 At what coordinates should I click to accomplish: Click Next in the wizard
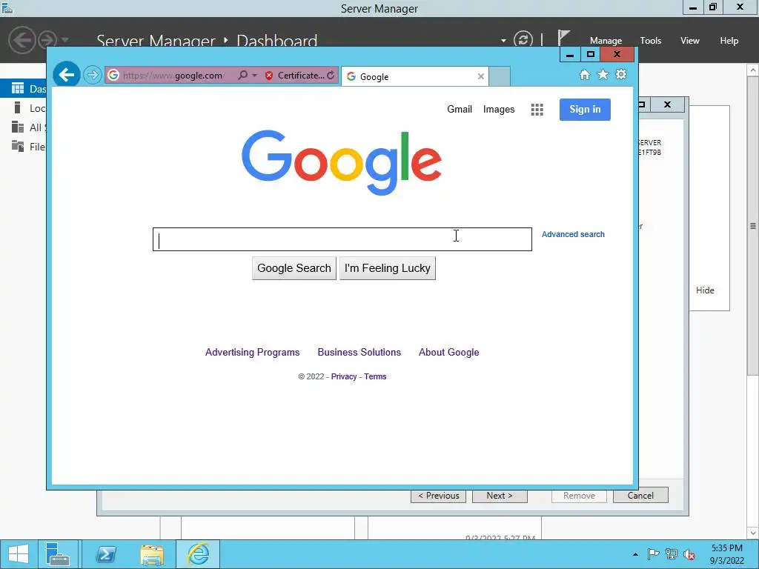500,496
